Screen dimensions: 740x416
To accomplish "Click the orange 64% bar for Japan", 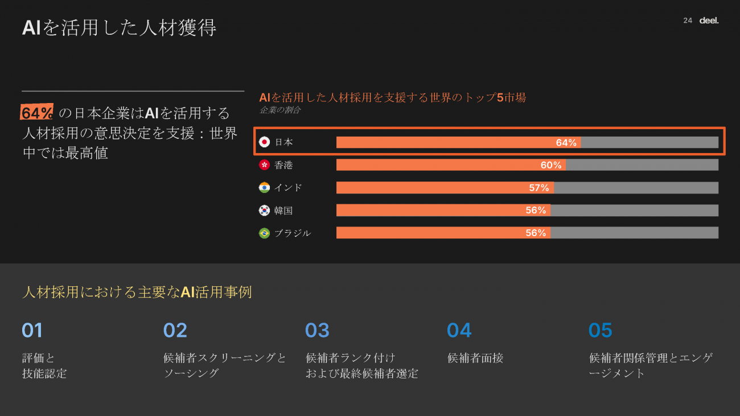I will coord(458,142).
